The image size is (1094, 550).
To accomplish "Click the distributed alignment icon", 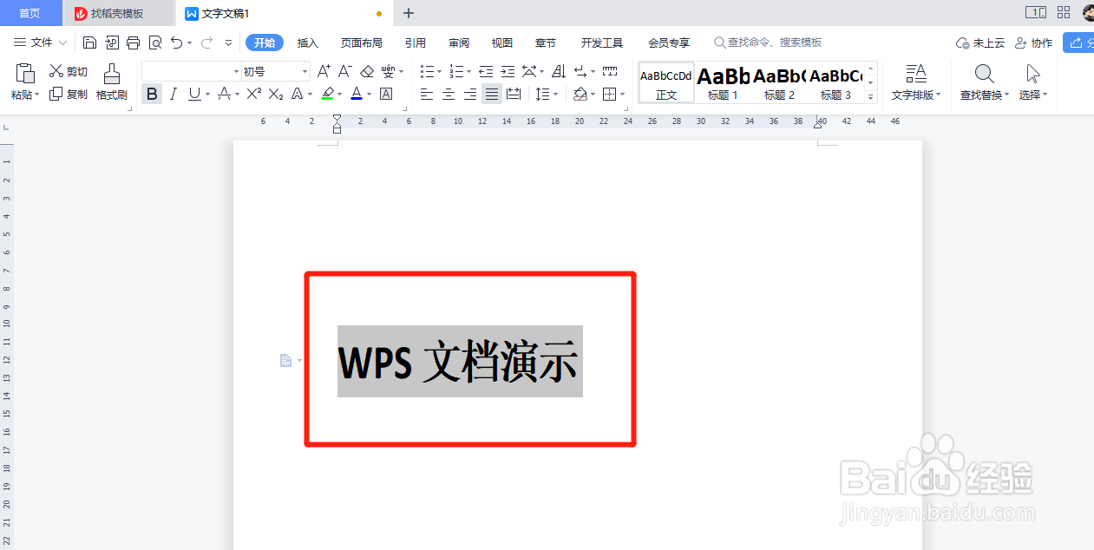I will (513, 94).
